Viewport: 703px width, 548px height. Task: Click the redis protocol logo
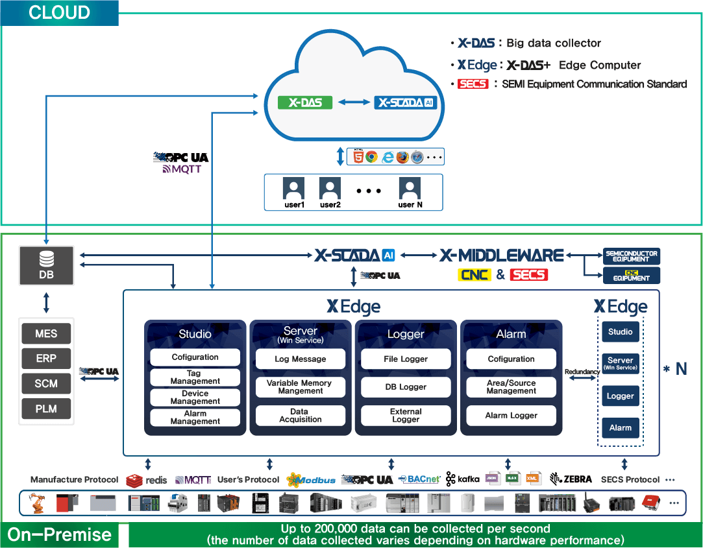coord(147,480)
